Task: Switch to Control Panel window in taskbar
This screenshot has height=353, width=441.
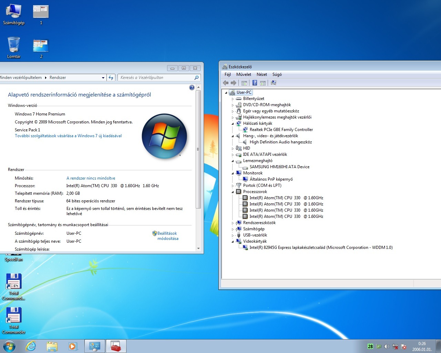Action: coord(95,346)
